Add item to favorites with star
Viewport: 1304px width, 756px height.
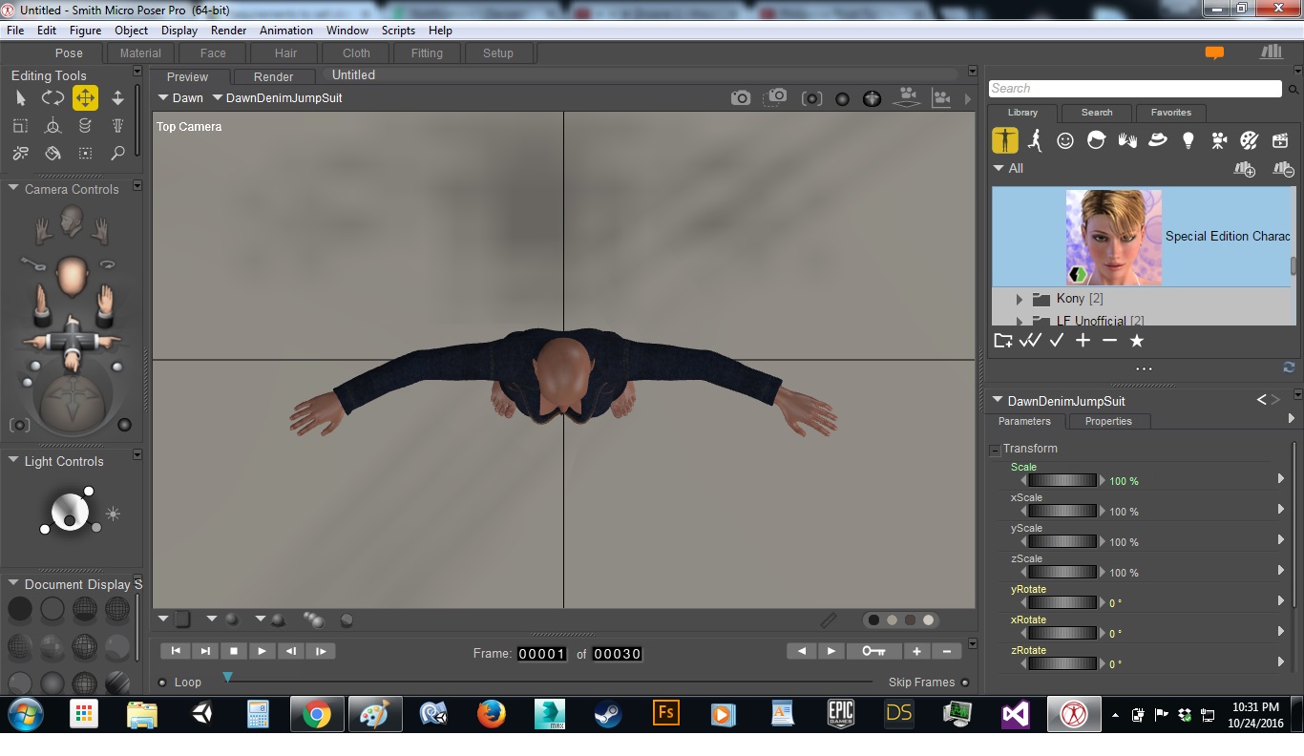point(1136,341)
